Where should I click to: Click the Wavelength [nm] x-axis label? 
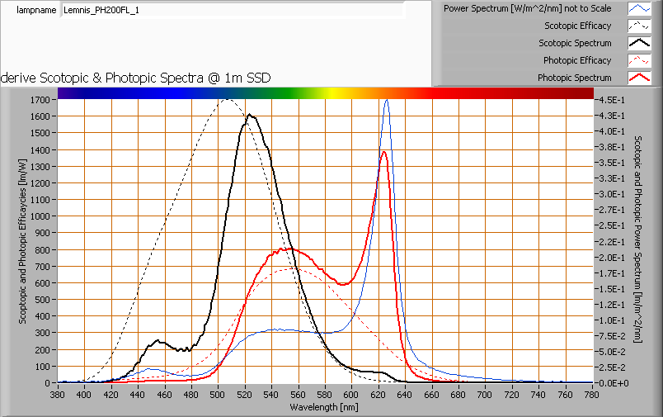322,406
